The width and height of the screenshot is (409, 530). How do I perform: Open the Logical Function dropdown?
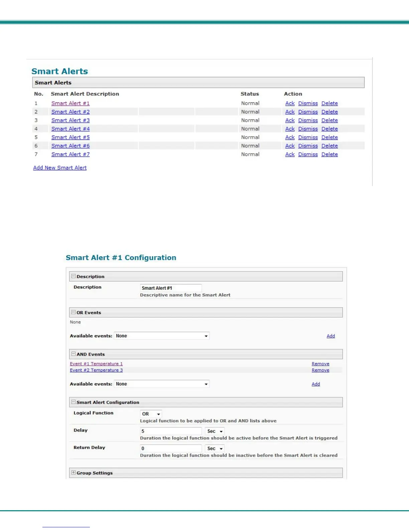click(x=151, y=414)
